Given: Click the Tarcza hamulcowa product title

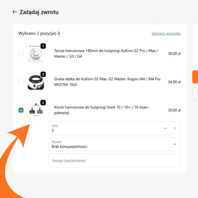Looking at the screenshot, I should pos(106,53).
